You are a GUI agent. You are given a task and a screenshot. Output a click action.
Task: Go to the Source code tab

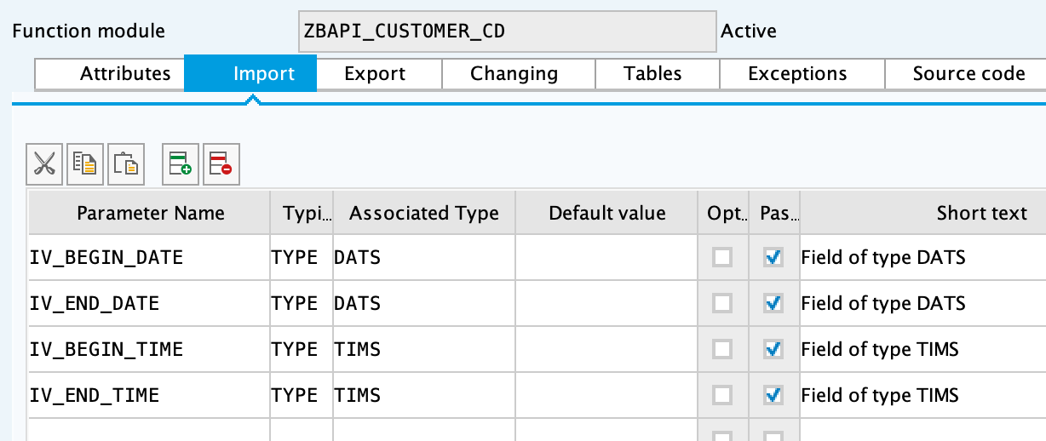pyautogui.click(x=968, y=74)
